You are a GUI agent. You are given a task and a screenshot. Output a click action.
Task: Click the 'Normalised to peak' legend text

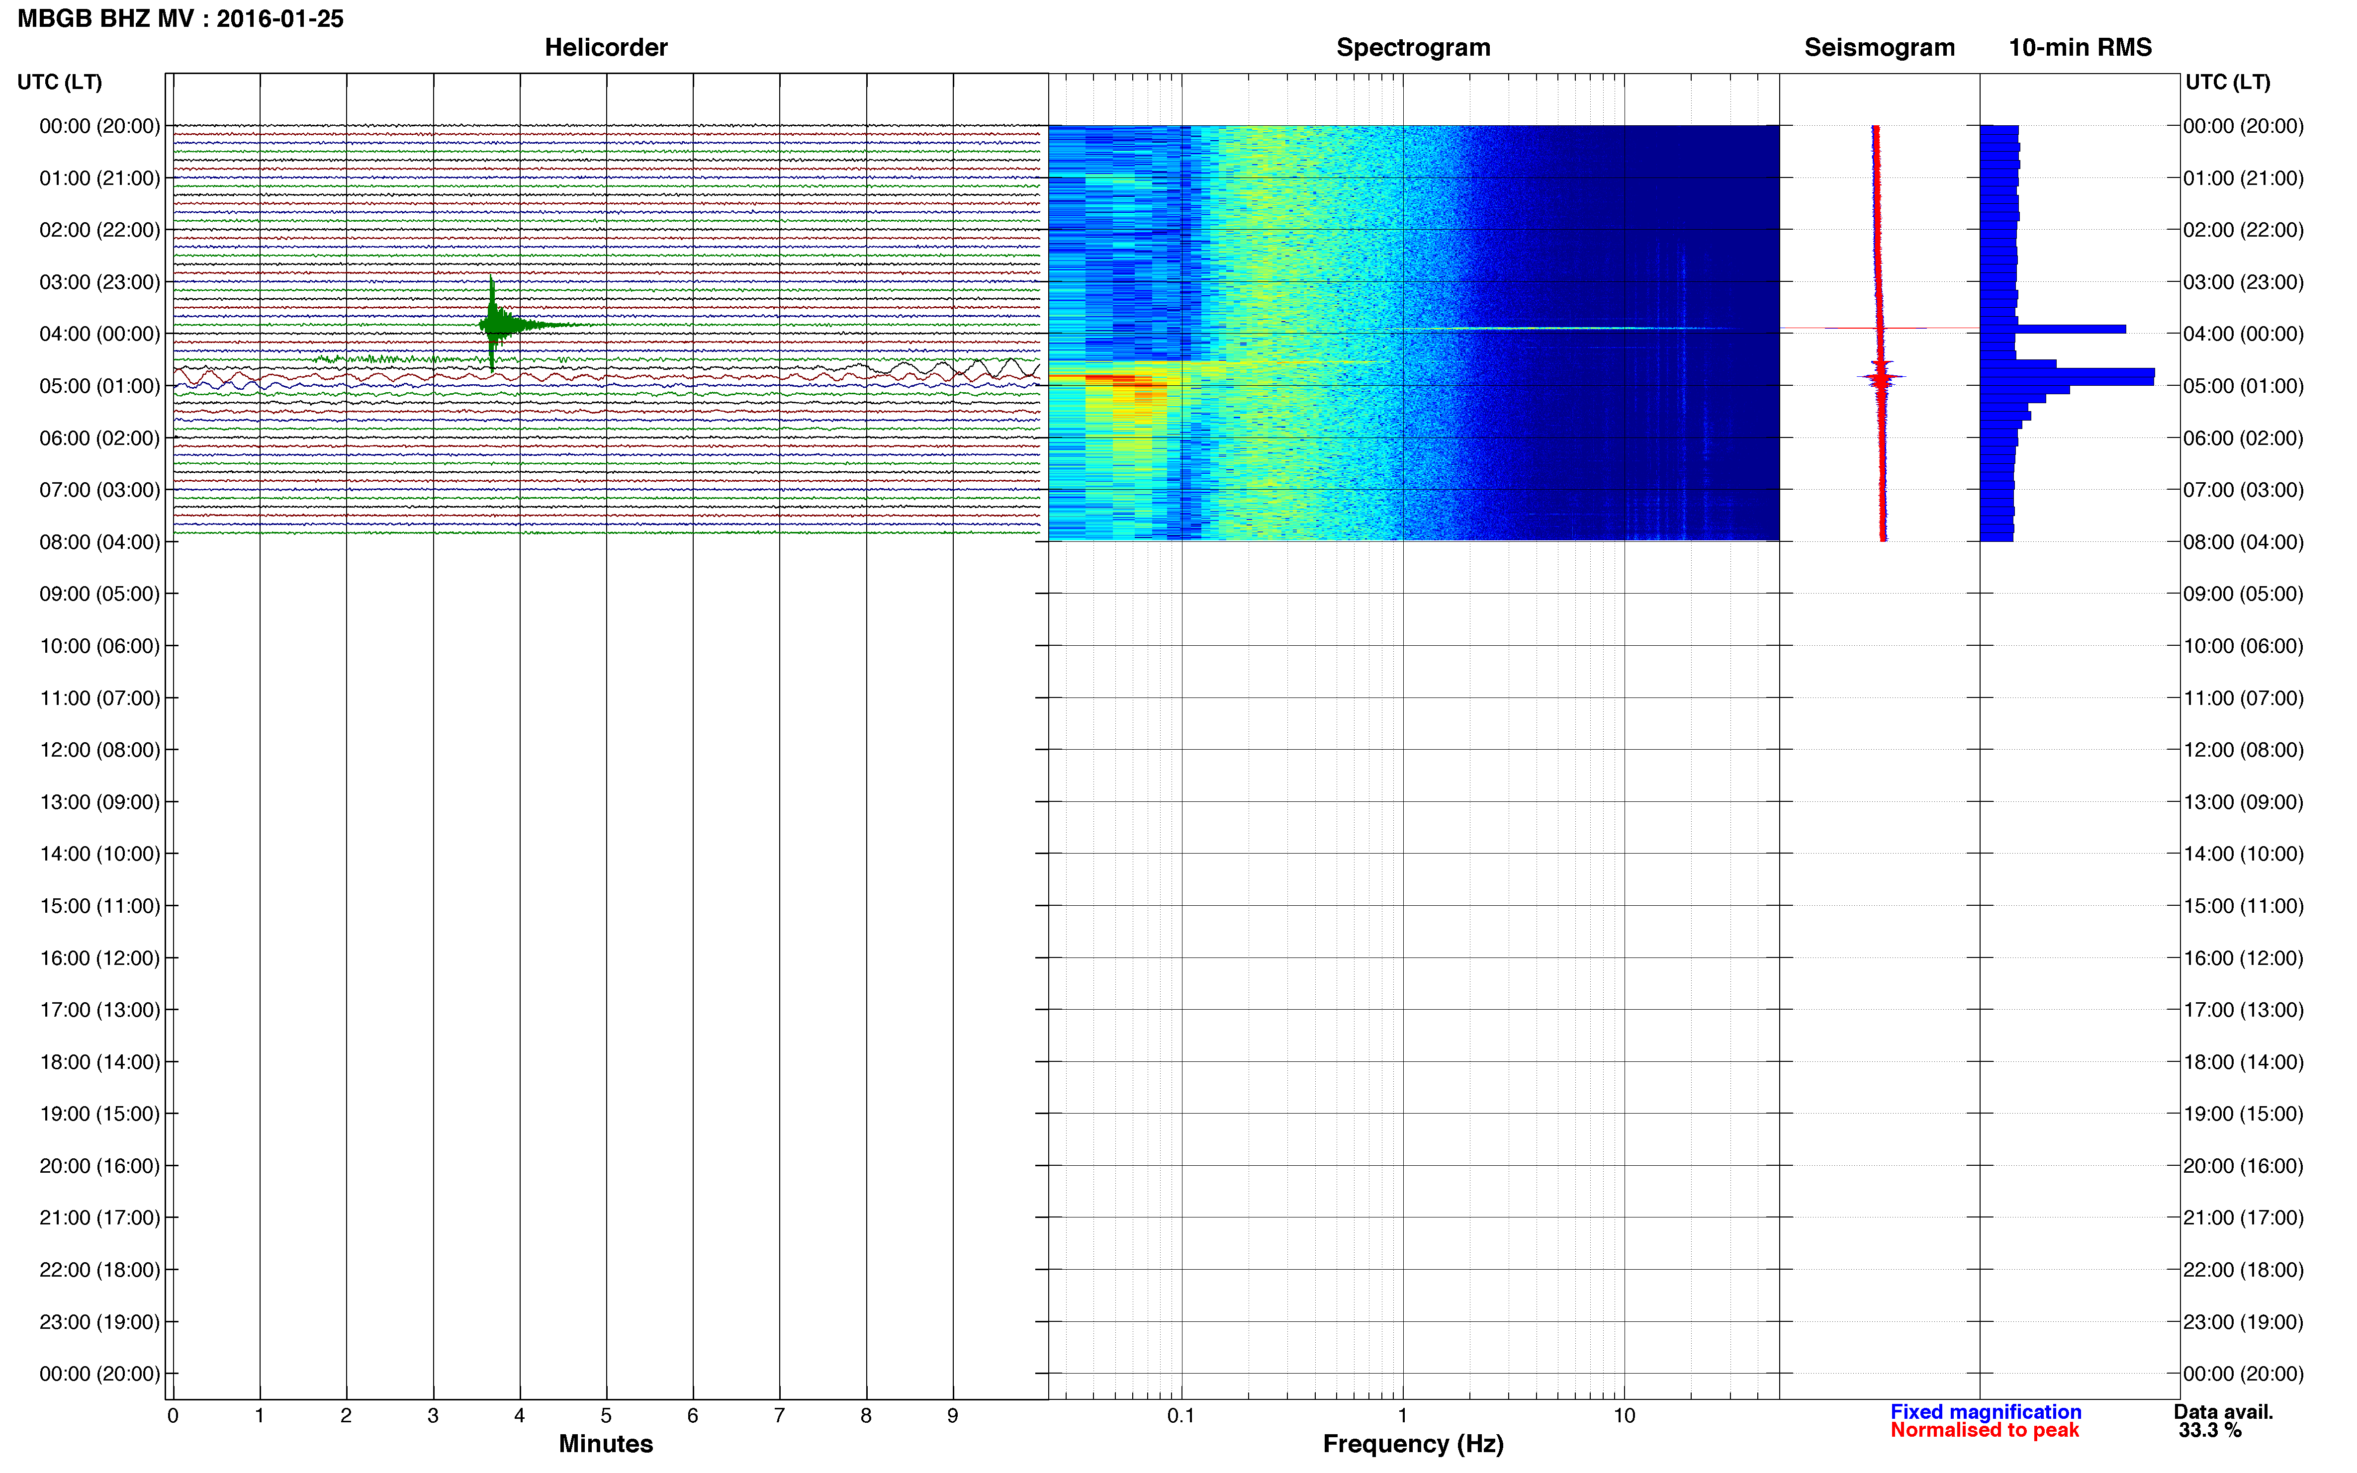[1984, 1430]
